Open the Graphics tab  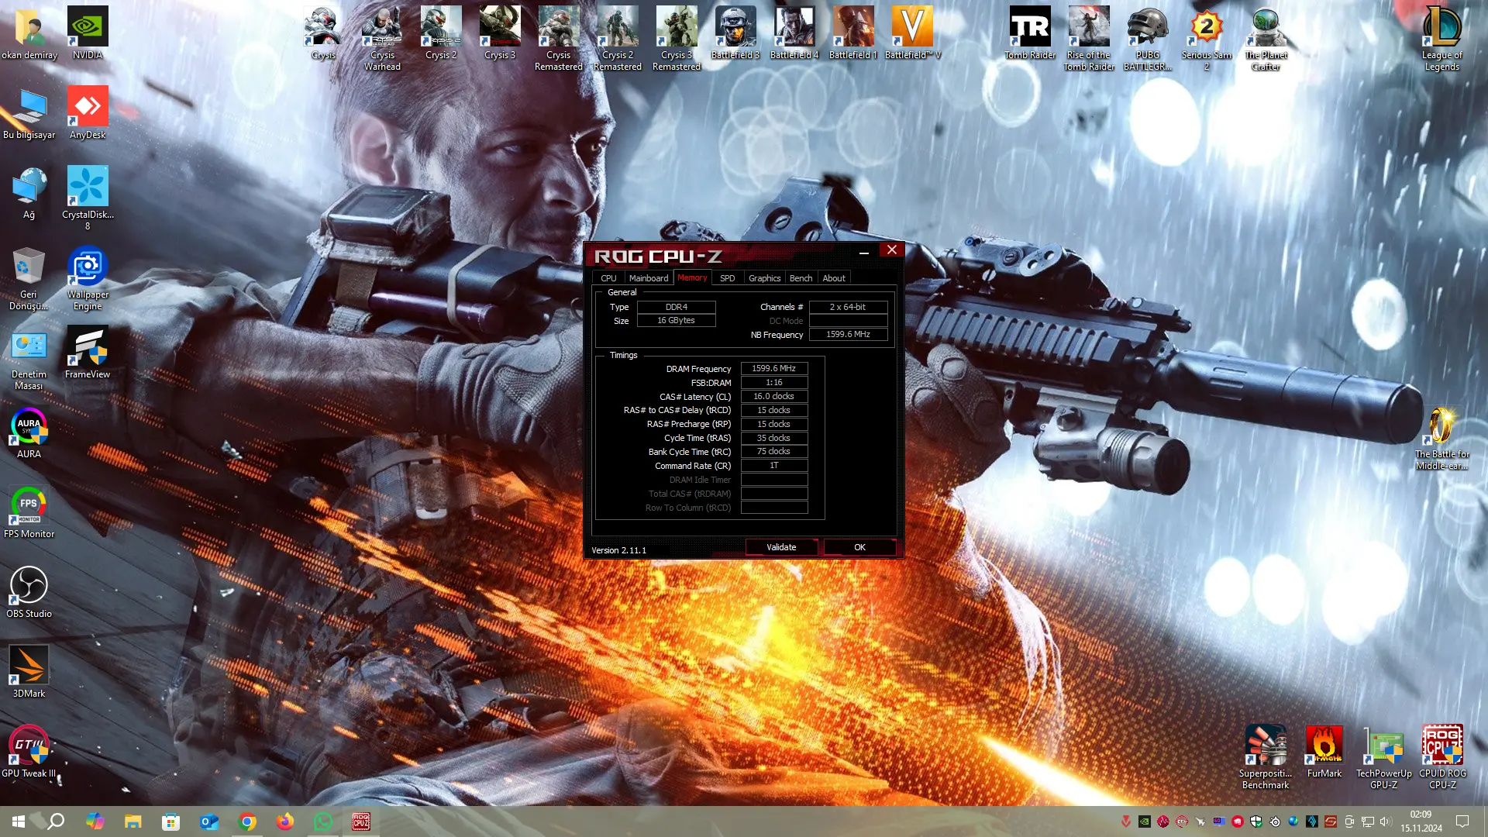coord(764,278)
